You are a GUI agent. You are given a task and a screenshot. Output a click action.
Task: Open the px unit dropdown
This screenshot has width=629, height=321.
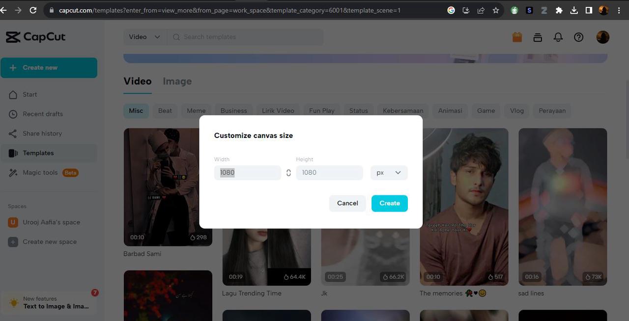coord(389,173)
